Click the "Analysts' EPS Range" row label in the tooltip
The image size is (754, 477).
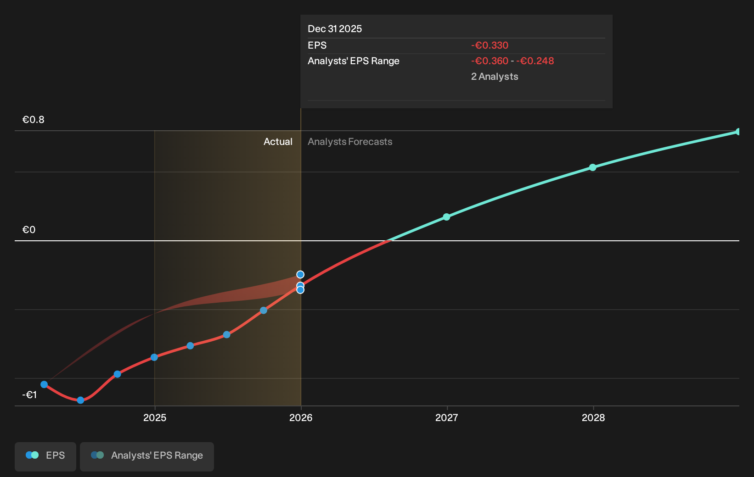(354, 61)
